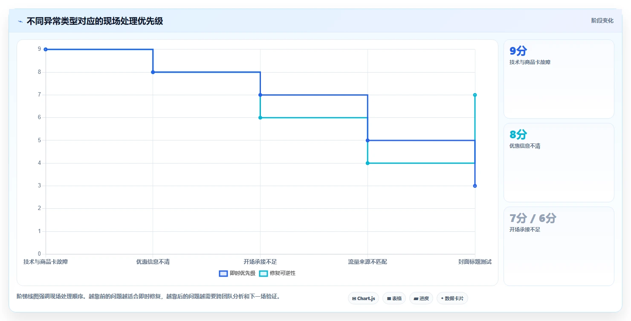Select the blue point at 封面标题测试, value 3

[x=475, y=186]
